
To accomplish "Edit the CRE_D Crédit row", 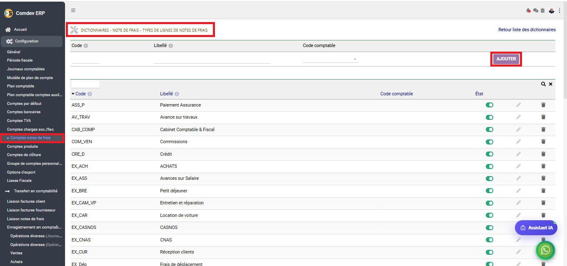I will coord(518,154).
